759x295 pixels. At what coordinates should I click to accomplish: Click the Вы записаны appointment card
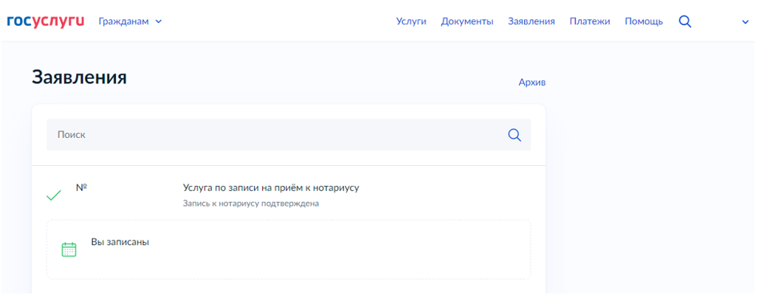[289, 249]
